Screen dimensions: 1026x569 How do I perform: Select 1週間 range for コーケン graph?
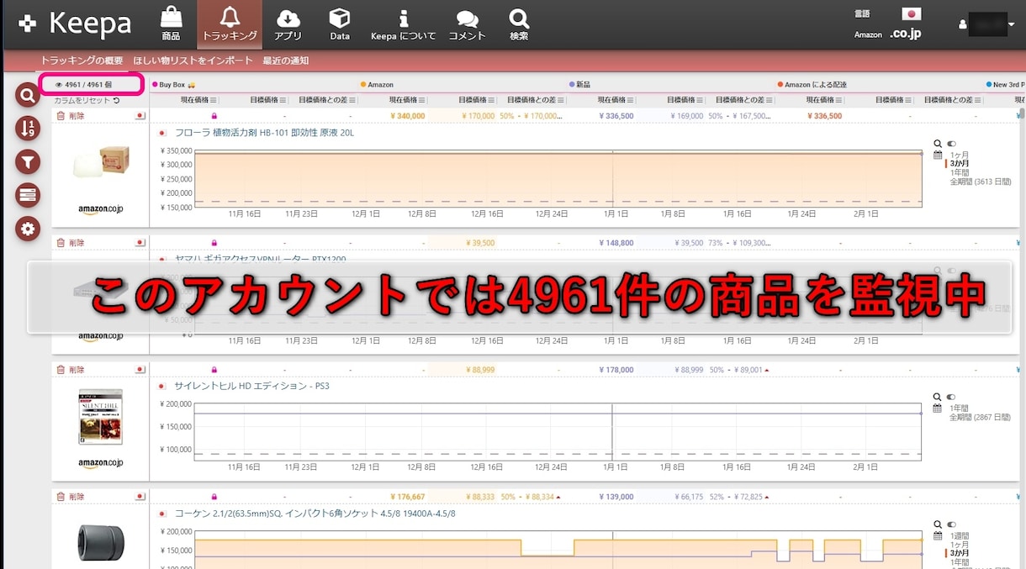(x=960, y=535)
